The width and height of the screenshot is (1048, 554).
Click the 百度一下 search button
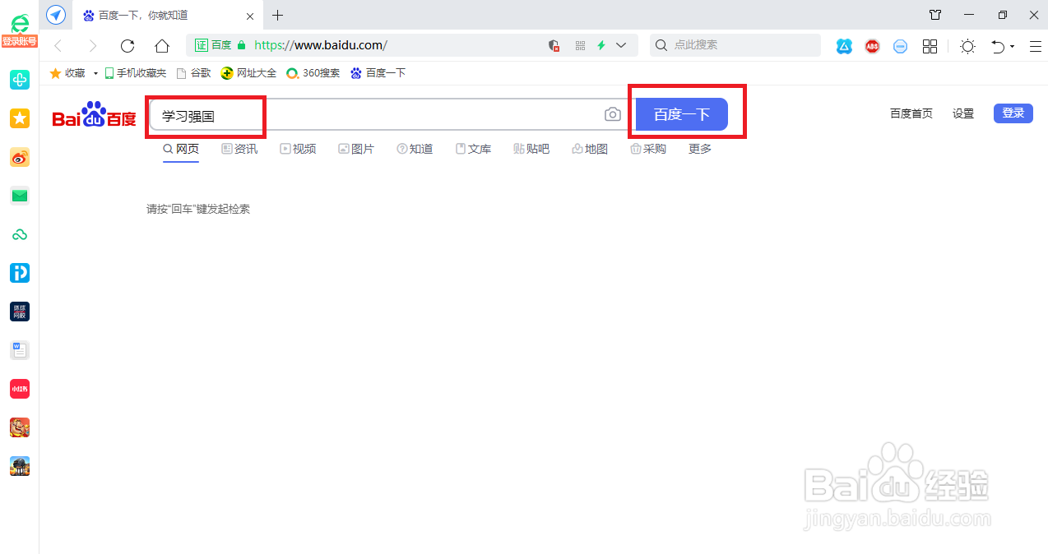click(681, 114)
